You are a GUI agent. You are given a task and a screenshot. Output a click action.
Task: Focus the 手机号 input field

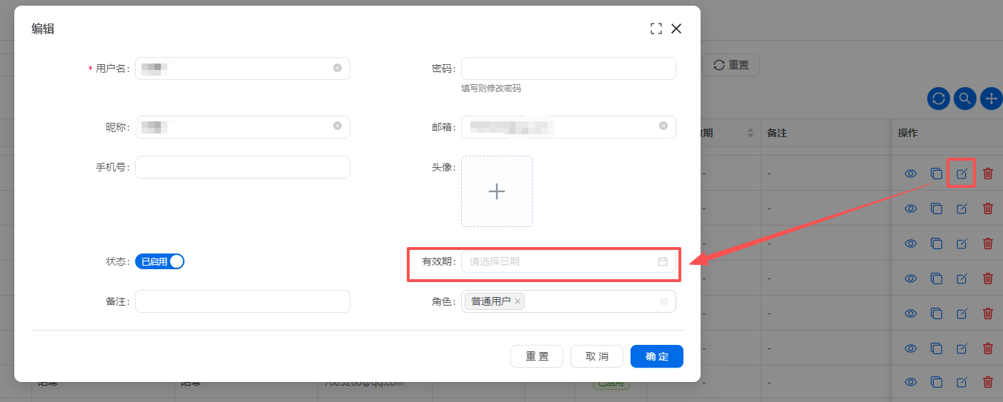(242, 167)
